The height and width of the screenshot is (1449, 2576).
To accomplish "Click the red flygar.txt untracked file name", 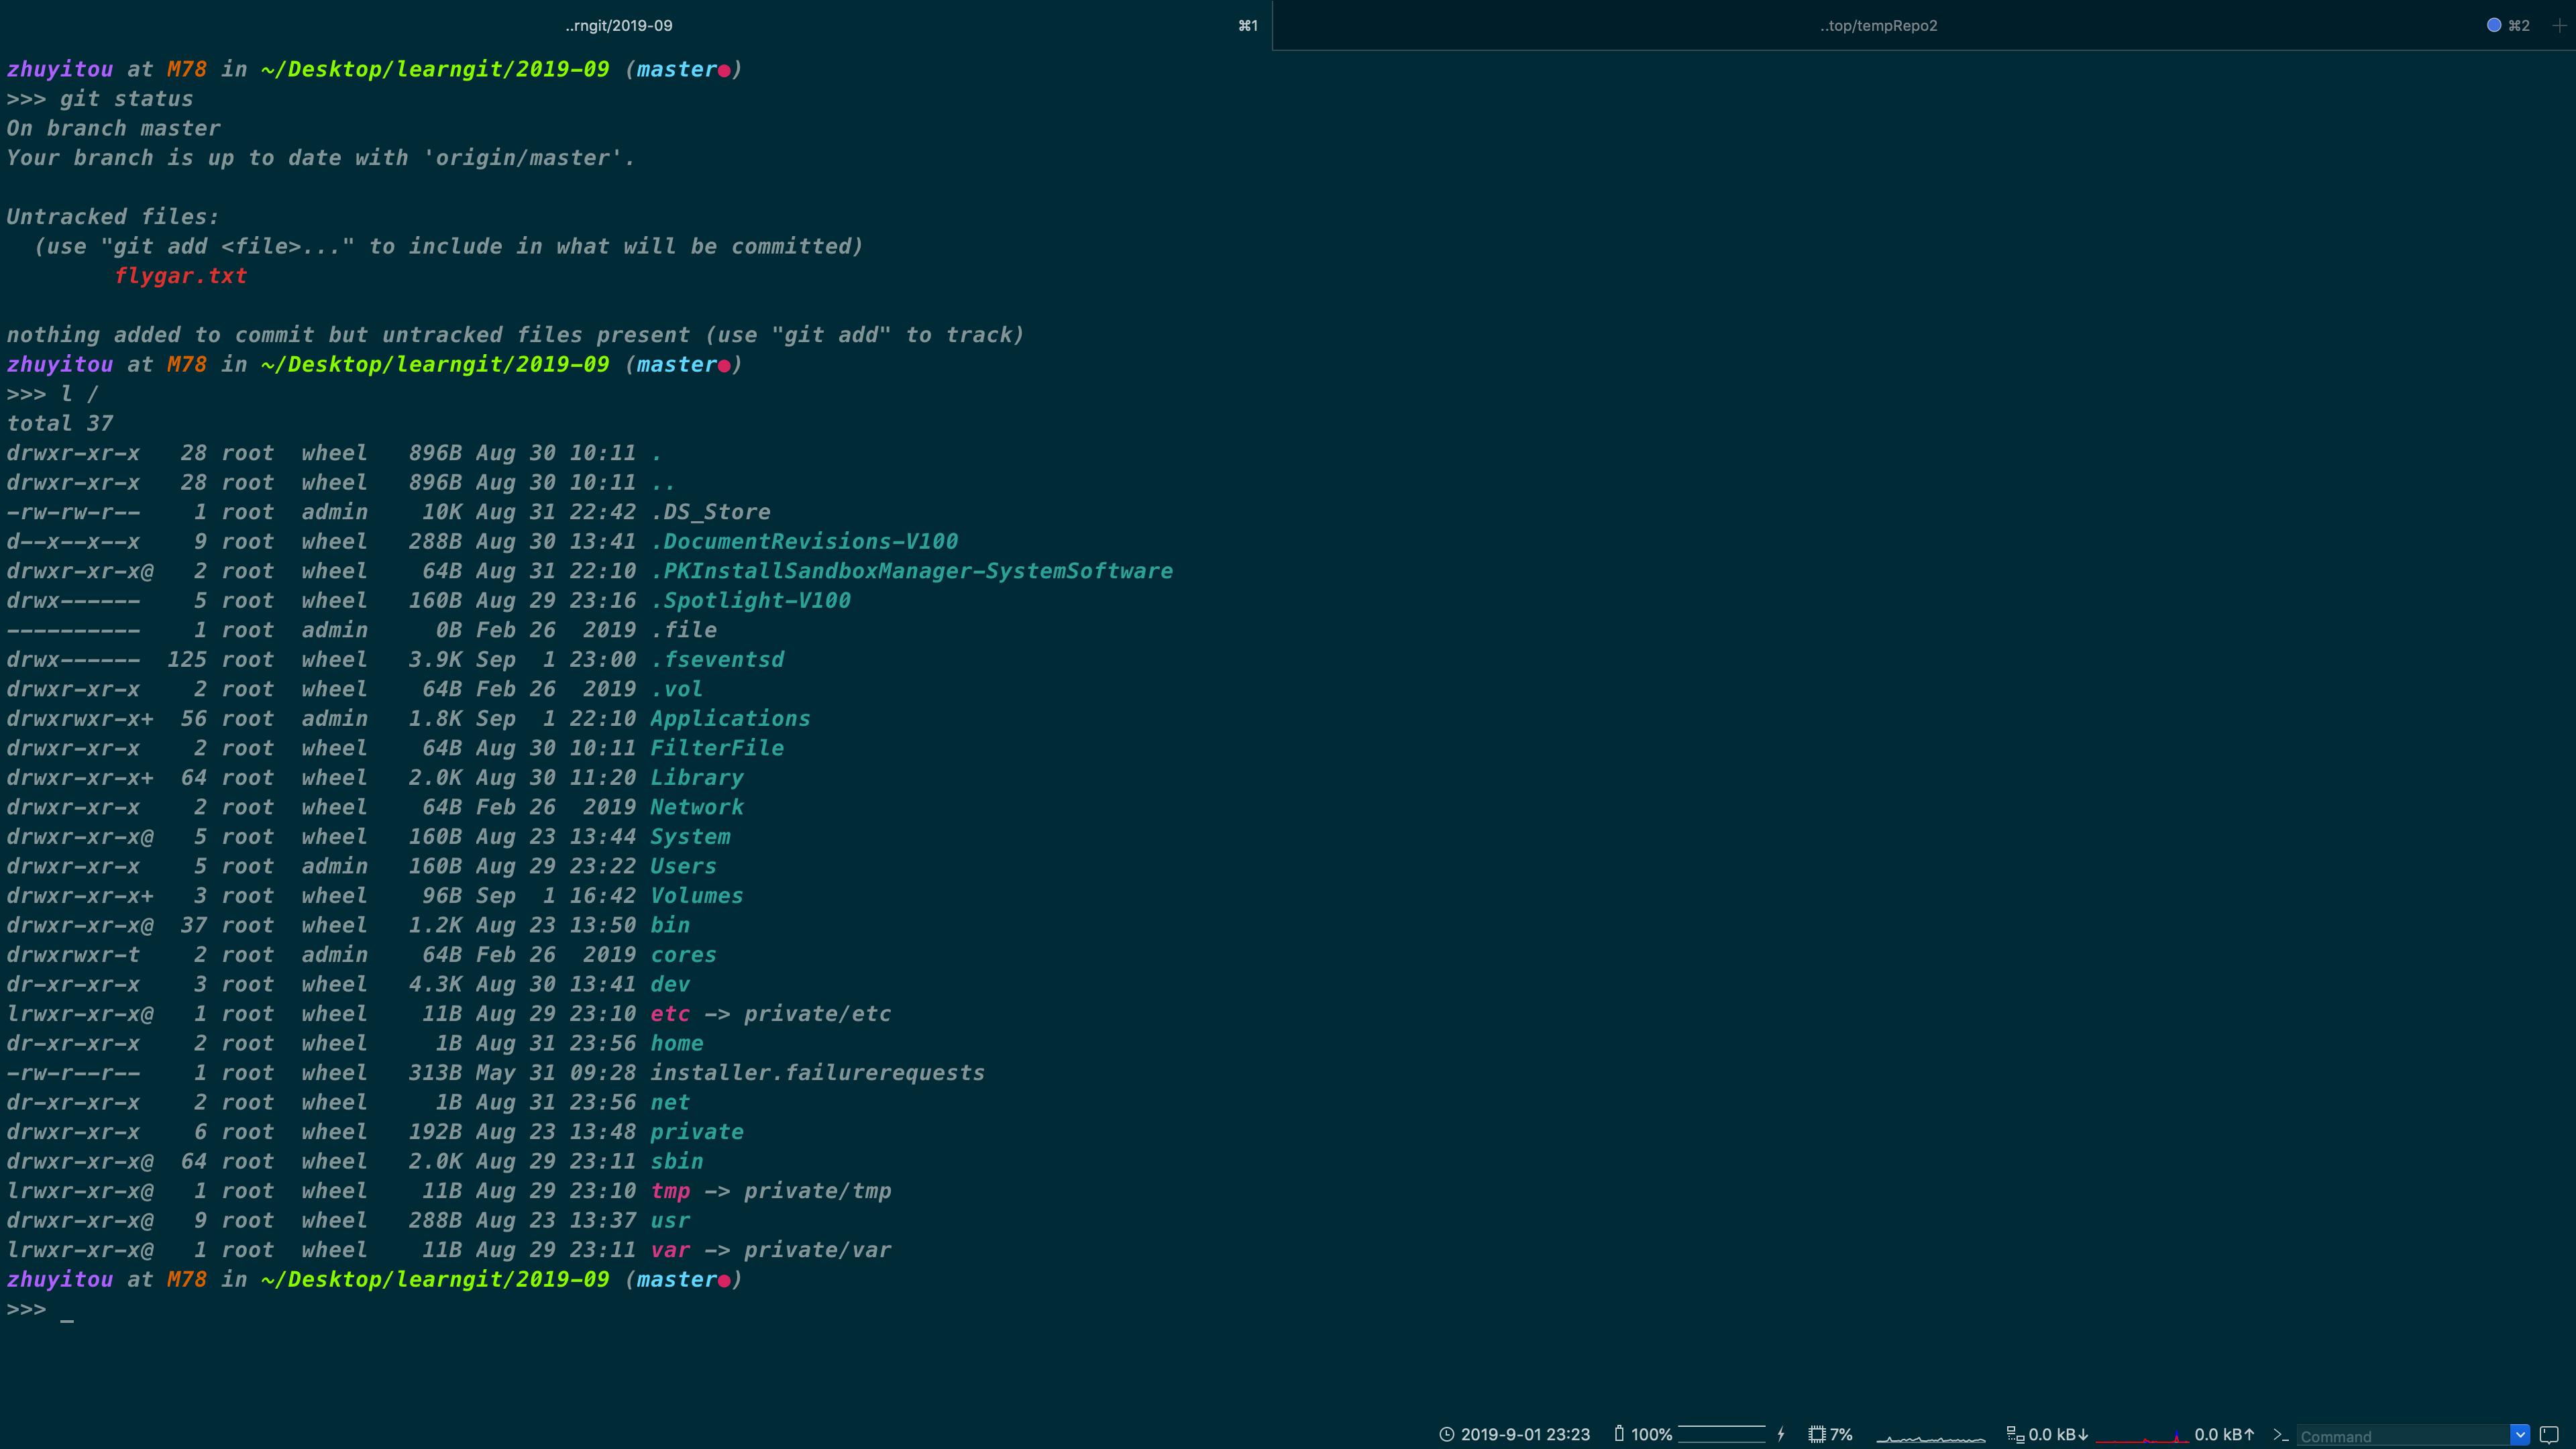I will tap(180, 276).
